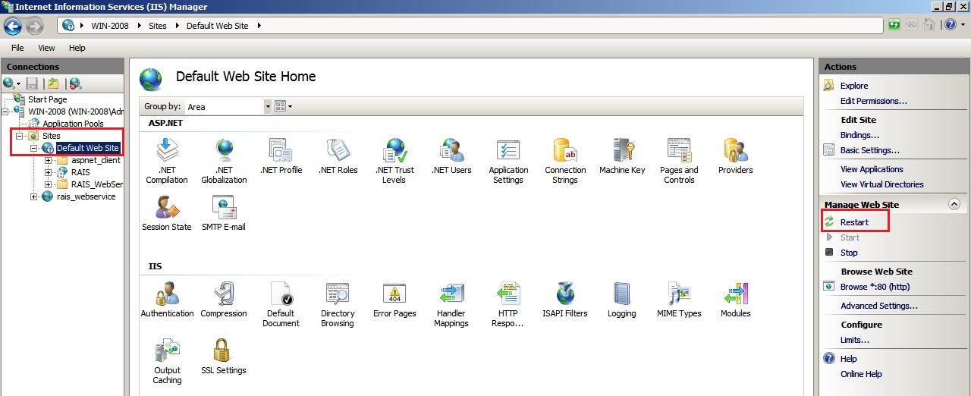The width and height of the screenshot is (971, 396).
Task: Click the Basic Settings action link
Action: [x=870, y=150]
